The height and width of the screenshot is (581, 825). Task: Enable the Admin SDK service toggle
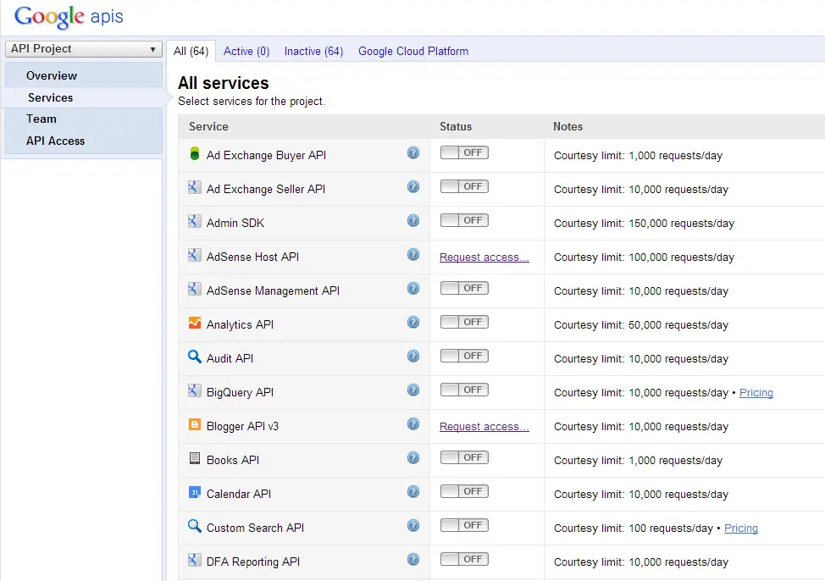pyautogui.click(x=464, y=220)
